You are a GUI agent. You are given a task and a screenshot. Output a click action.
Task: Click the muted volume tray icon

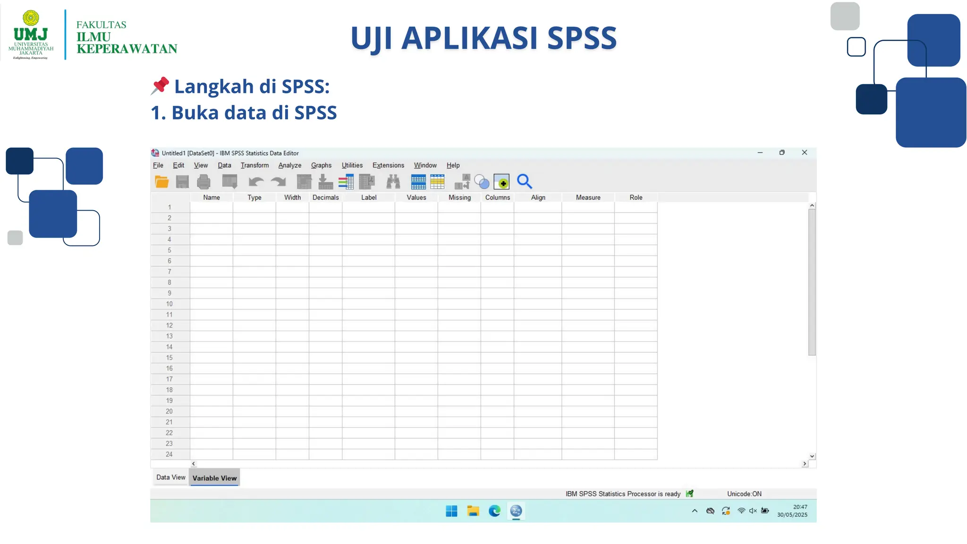pos(753,511)
